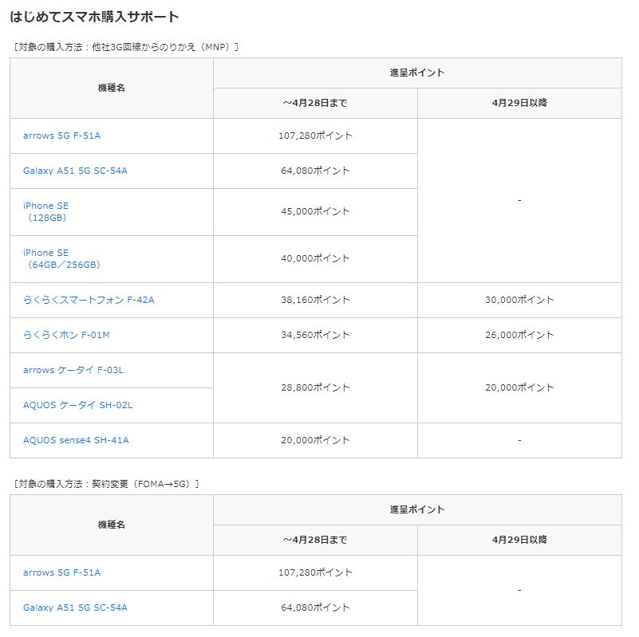Select 64,080ポイント cell in the FOMA→5G table
The height and width of the screenshot is (637, 639).
coord(315,608)
